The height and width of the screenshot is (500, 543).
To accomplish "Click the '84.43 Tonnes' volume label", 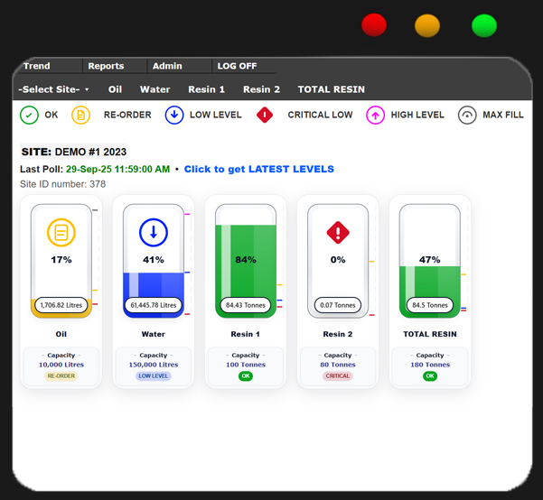I will (x=246, y=305).
